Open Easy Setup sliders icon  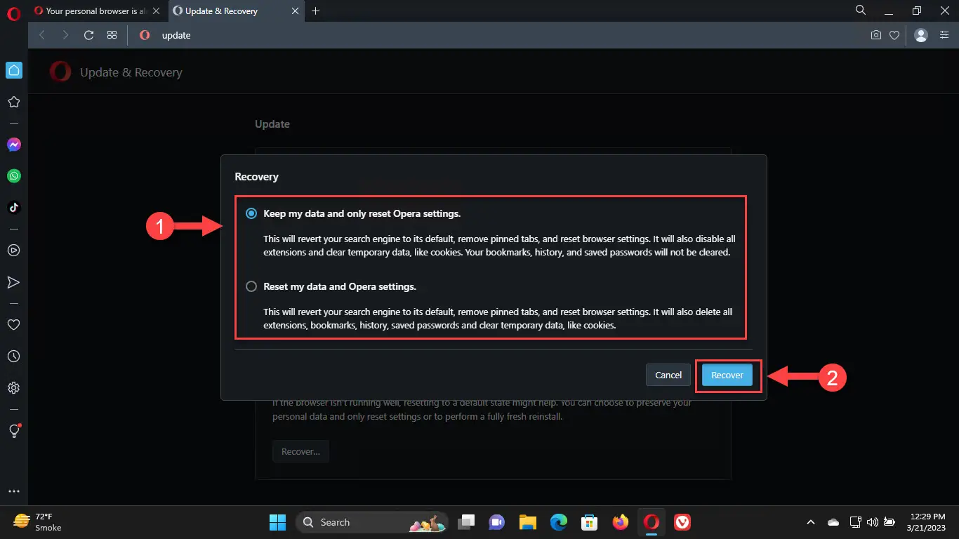[944, 35]
